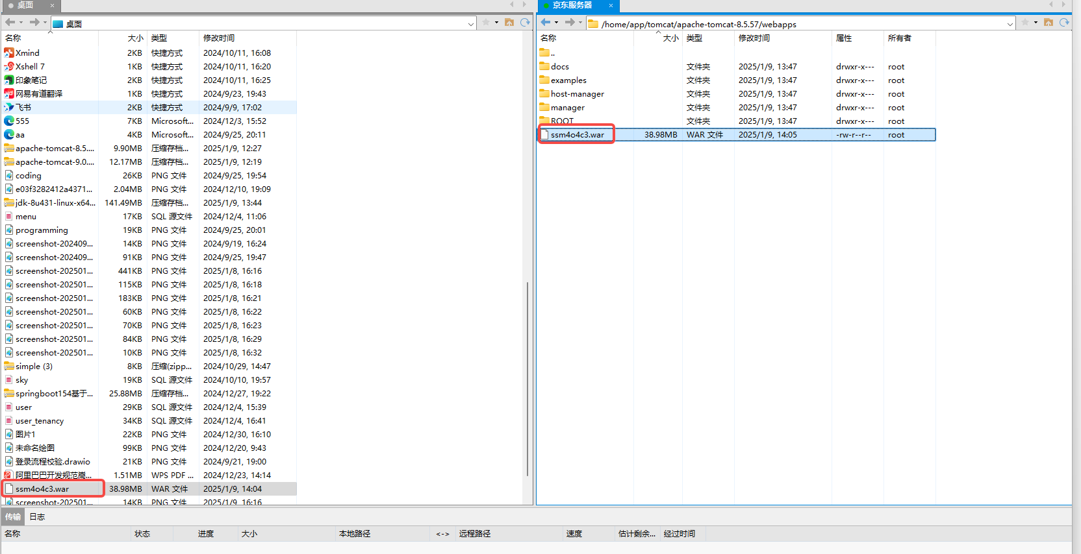The width and height of the screenshot is (1081, 554).
Task: Click the bookmark star in local pane
Action: (x=486, y=23)
